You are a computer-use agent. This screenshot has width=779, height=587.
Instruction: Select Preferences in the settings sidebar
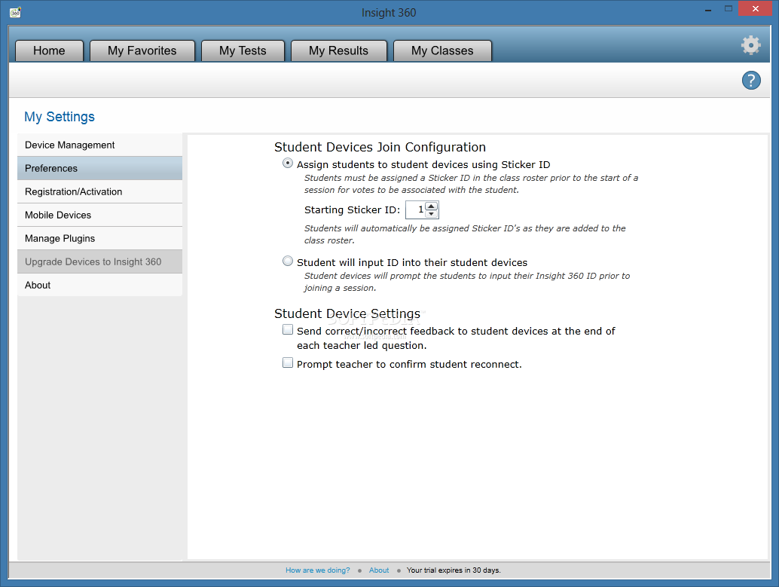pyautogui.click(x=100, y=168)
